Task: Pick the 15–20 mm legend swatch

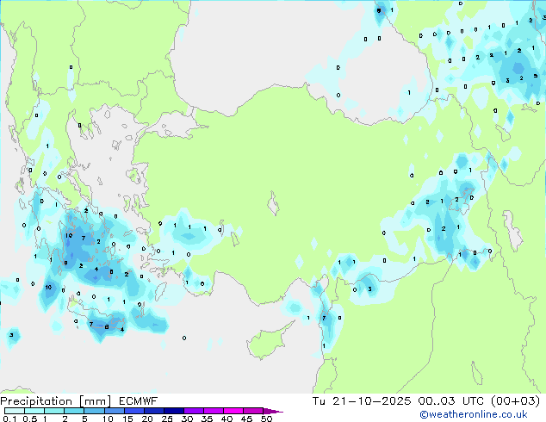Action: [x=133, y=411]
